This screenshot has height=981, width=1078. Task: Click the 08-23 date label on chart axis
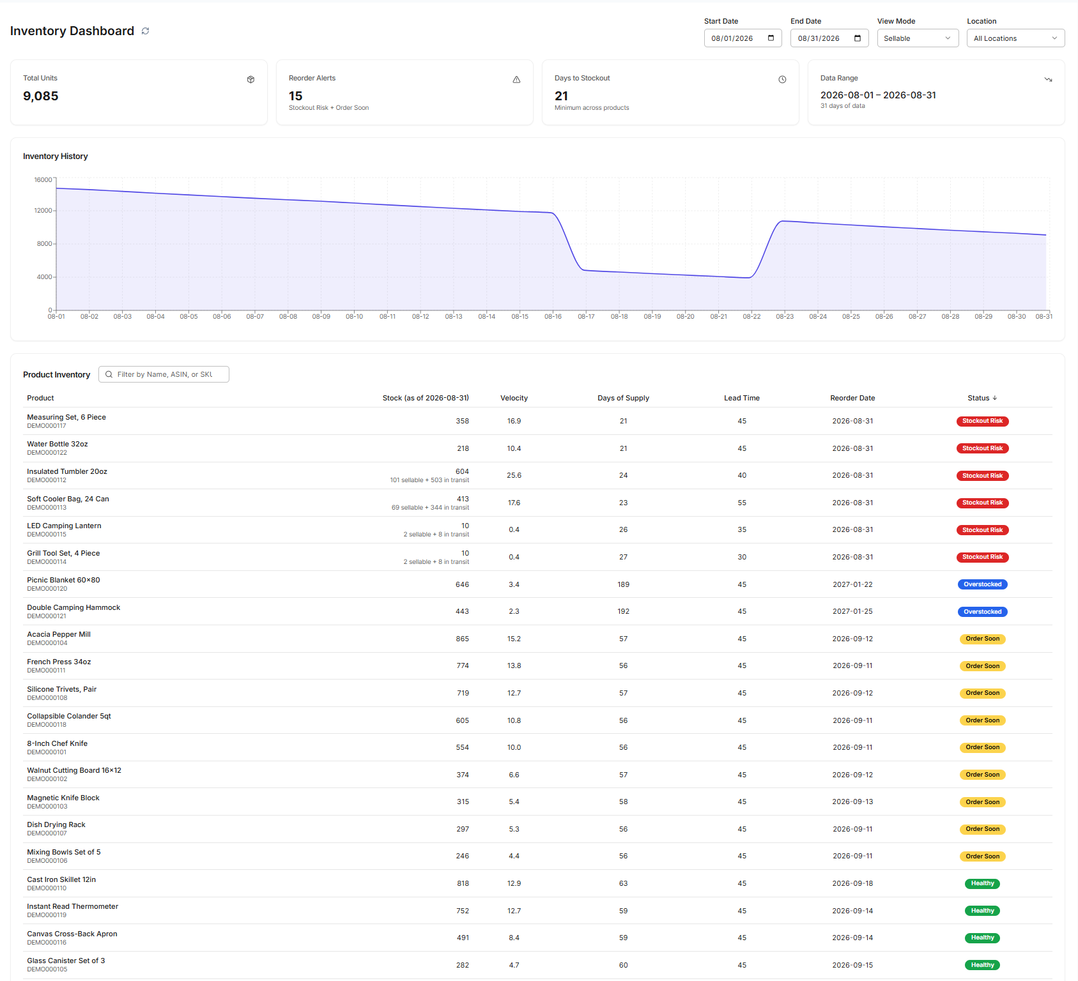pos(785,317)
